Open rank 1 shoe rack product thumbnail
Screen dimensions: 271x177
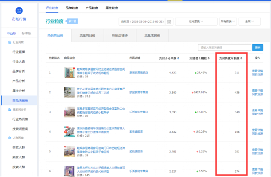tap(69, 73)
